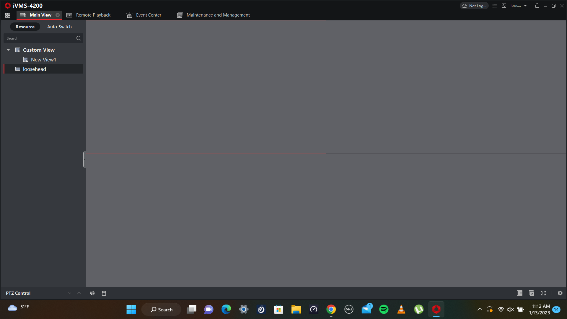Image resolution: width=567 pixels, height=319 pixels.
Task: Open the logged-in user dropdown
Action: coord(519,6)
